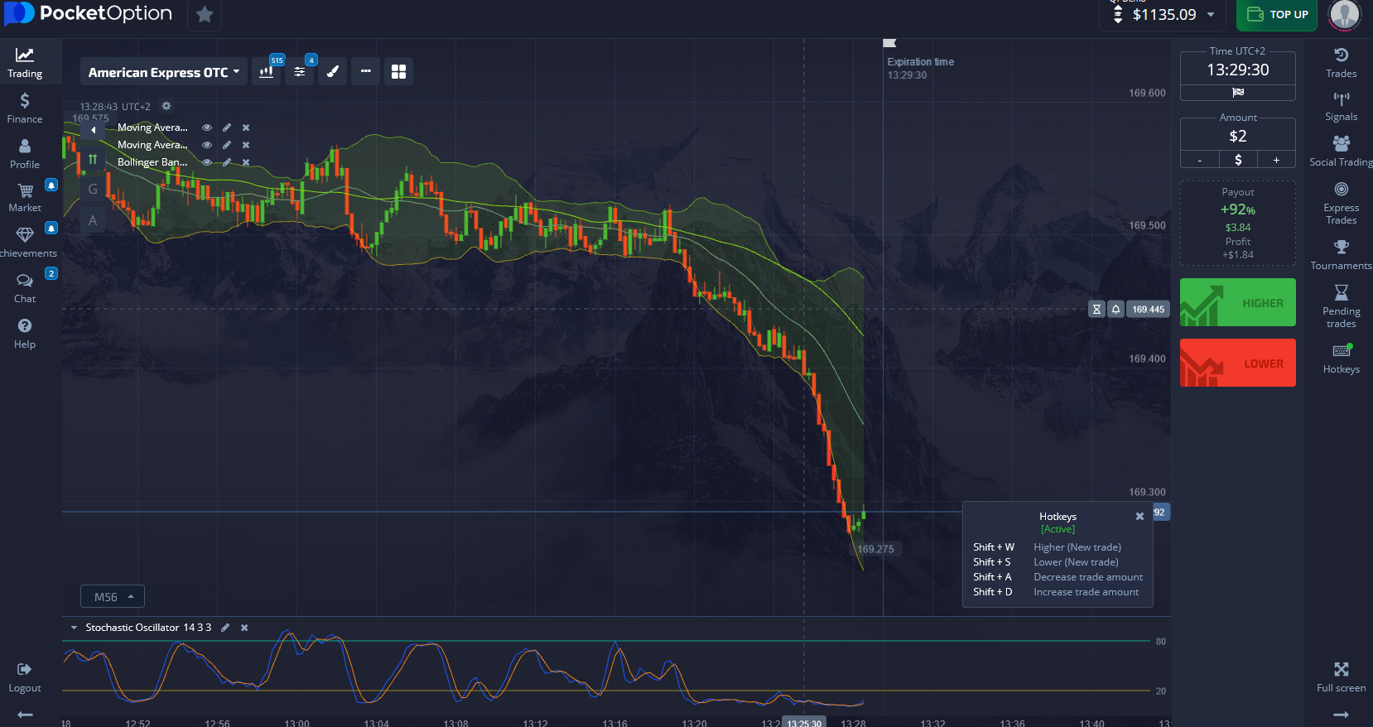Open the Chat panel
The width and height of the screenshot is (1373, 727).
pyautogui.click(x=25, y=289)
